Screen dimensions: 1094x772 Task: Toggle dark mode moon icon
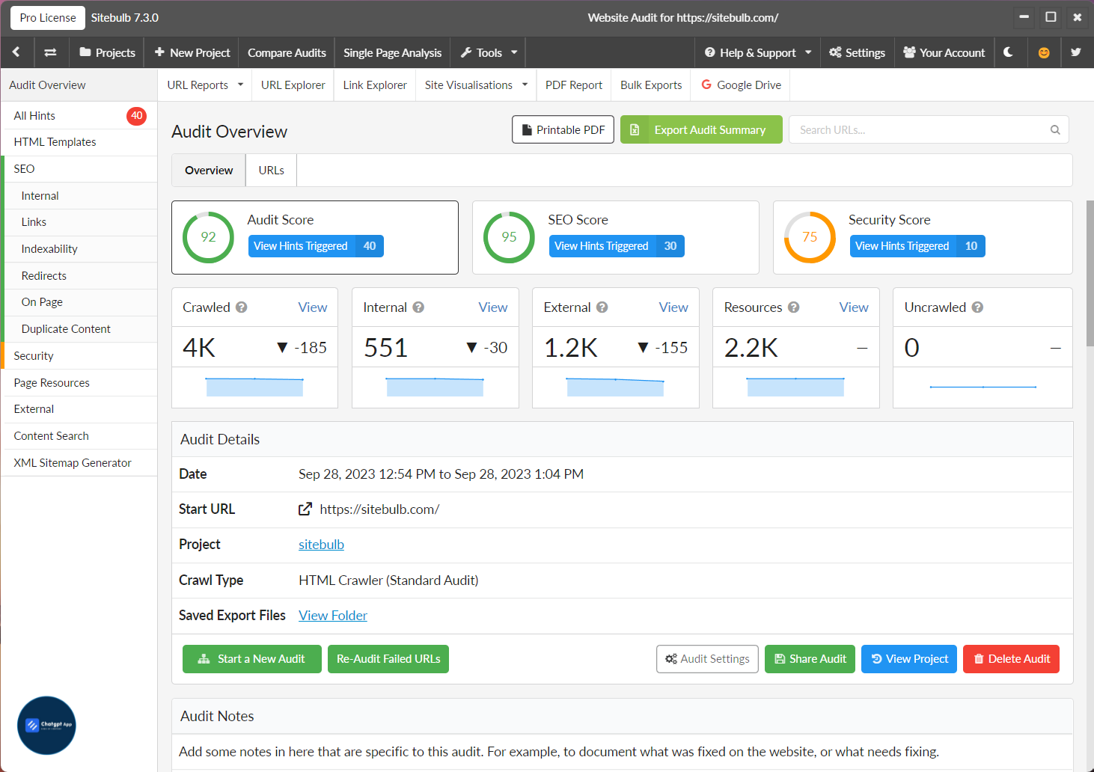(x=1009, y=52)
